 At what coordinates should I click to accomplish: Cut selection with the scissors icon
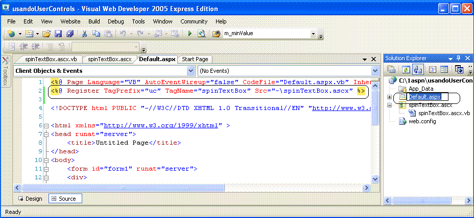pos(85,34)
